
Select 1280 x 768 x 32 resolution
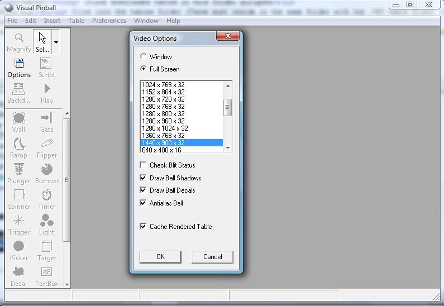(182, 107)
